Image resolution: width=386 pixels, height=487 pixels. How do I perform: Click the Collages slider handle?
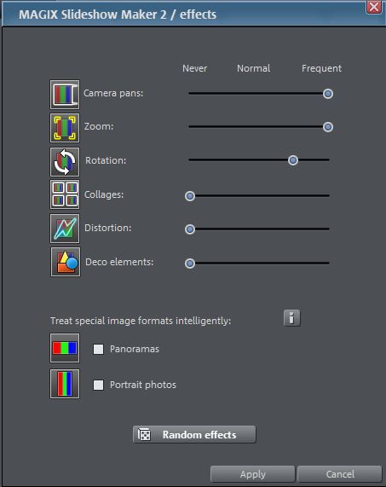pyautogui.click(x=189, y=196)
